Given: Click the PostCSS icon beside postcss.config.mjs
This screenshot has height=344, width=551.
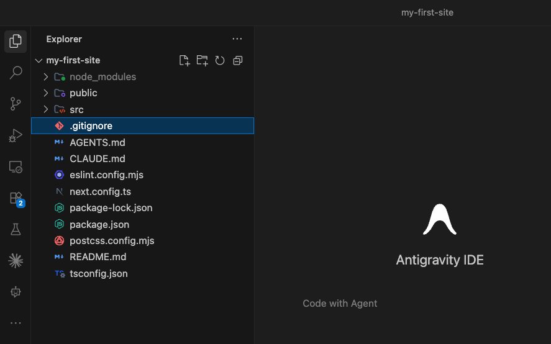Looking at the screenshot, I should (x=60, y=241).
